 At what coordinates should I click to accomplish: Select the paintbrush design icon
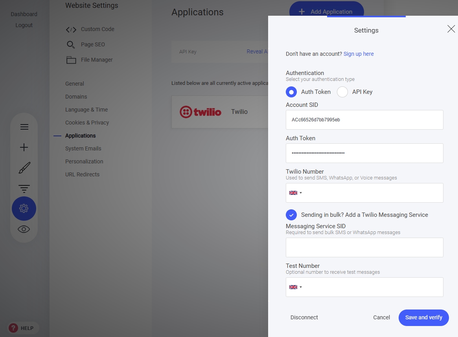(x=24, y=168)
